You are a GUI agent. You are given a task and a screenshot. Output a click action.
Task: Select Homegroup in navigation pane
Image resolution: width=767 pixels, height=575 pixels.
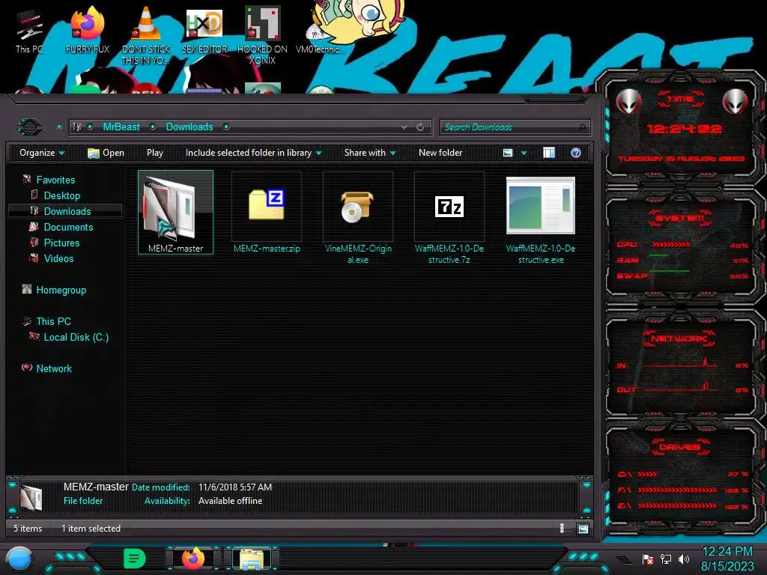click(61, 290)
